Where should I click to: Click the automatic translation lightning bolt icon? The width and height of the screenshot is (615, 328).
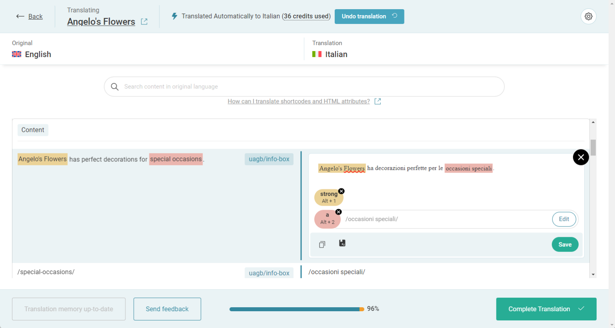click(174, 16)
